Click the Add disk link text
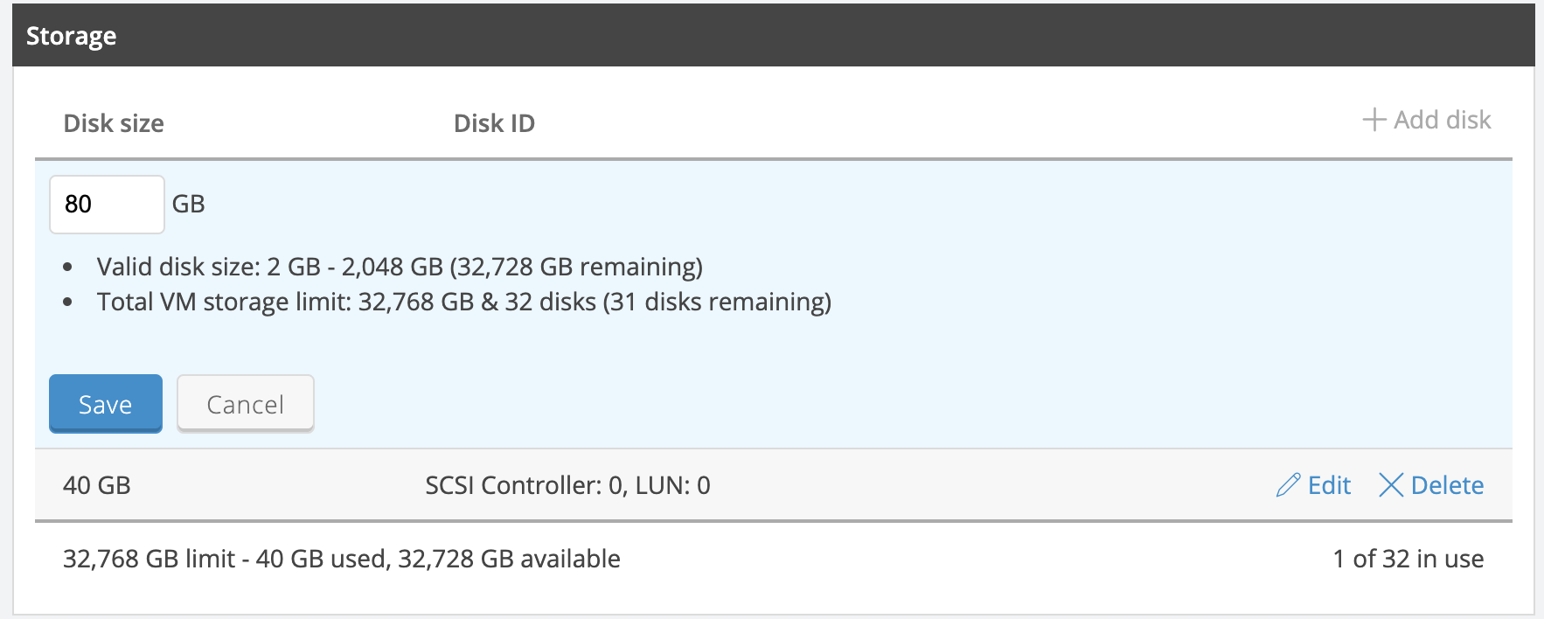This screenshot has width=1544, height=619. tap(1443, 120)
